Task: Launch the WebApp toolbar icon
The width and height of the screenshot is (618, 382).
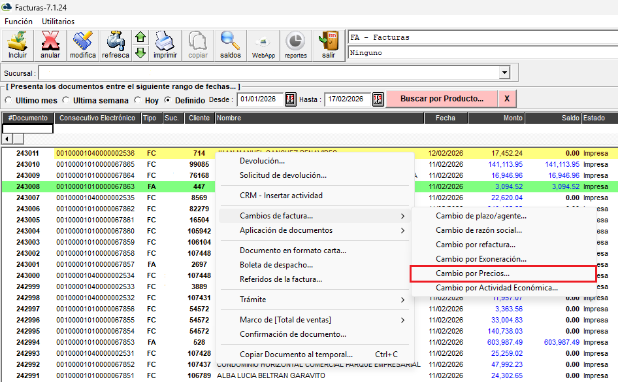Action: tap(263, 45)
